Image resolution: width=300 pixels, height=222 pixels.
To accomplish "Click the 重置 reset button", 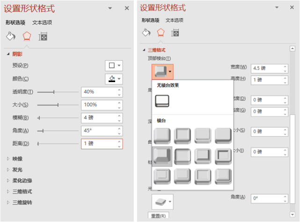I will (158, 215).
